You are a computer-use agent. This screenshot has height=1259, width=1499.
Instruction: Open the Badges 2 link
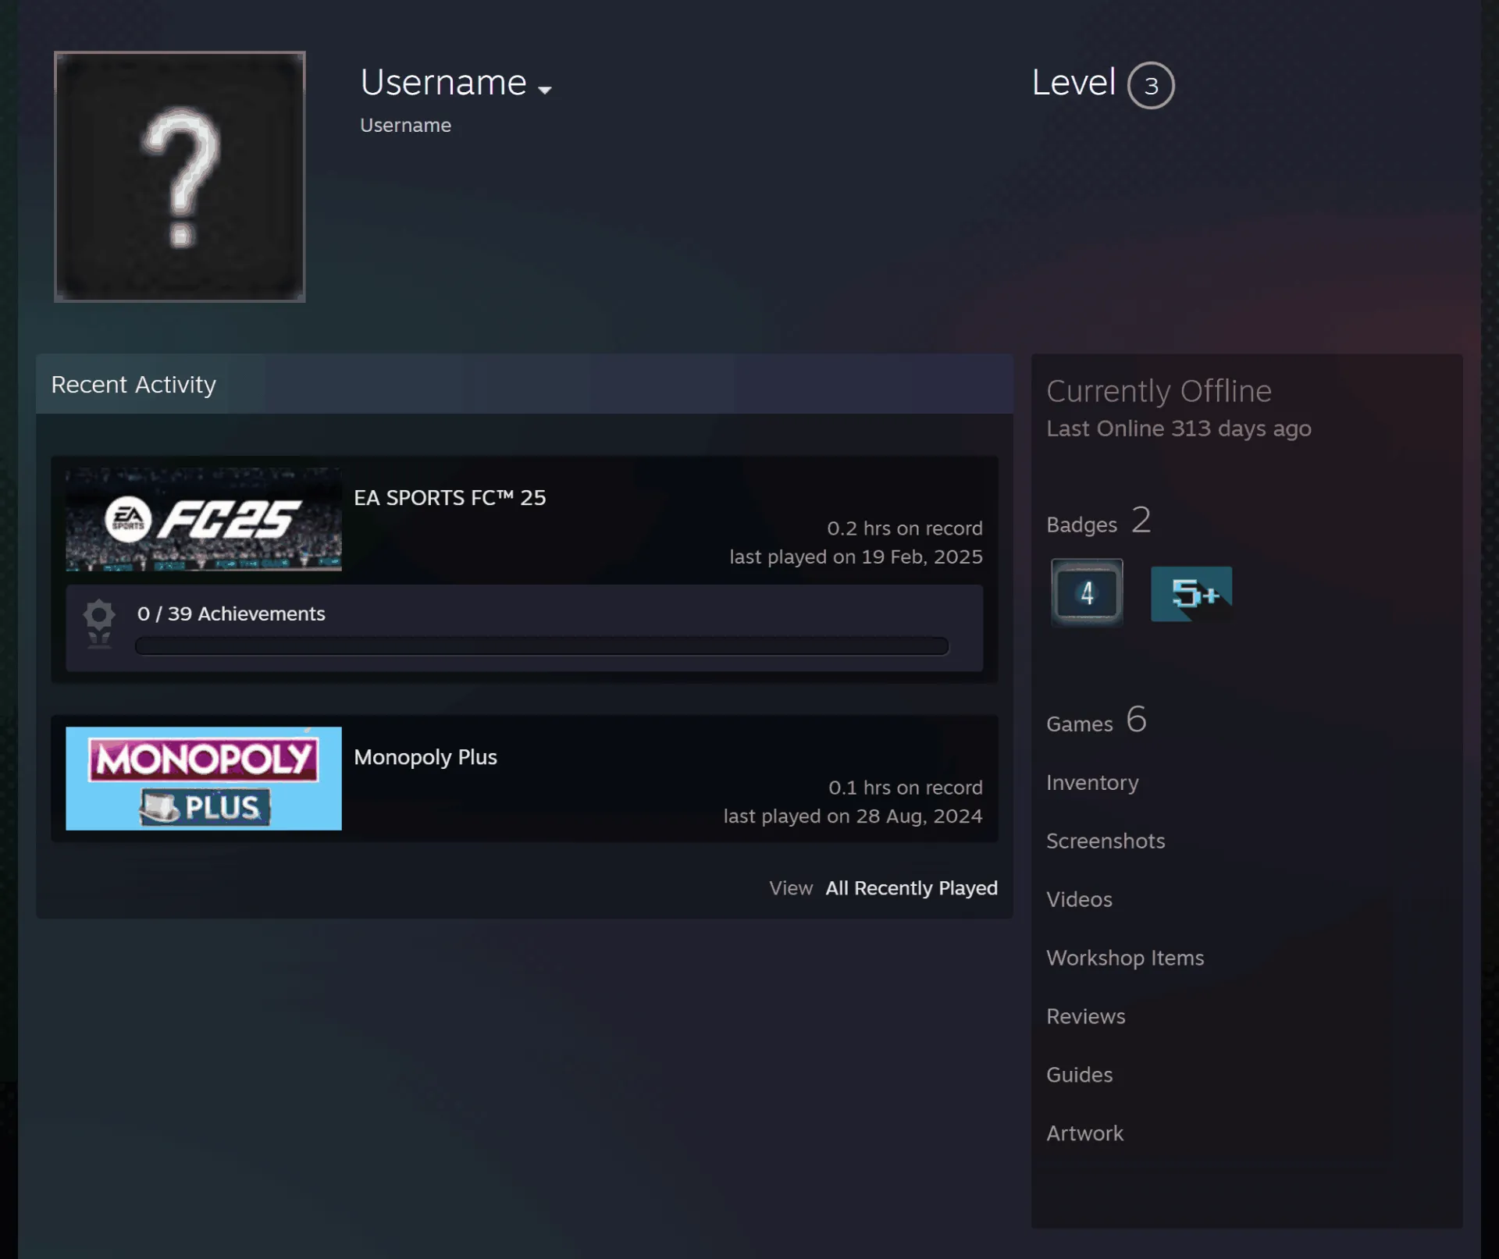point(1098,521)
